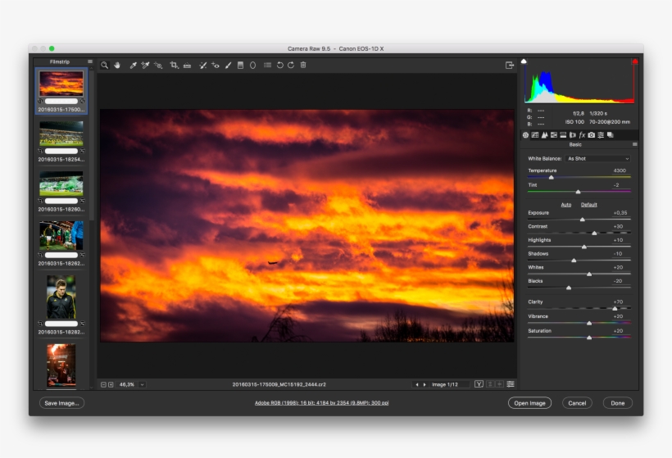Switch to the Tone Curve tab
672x458 pixels.
[x=535, y=135]
